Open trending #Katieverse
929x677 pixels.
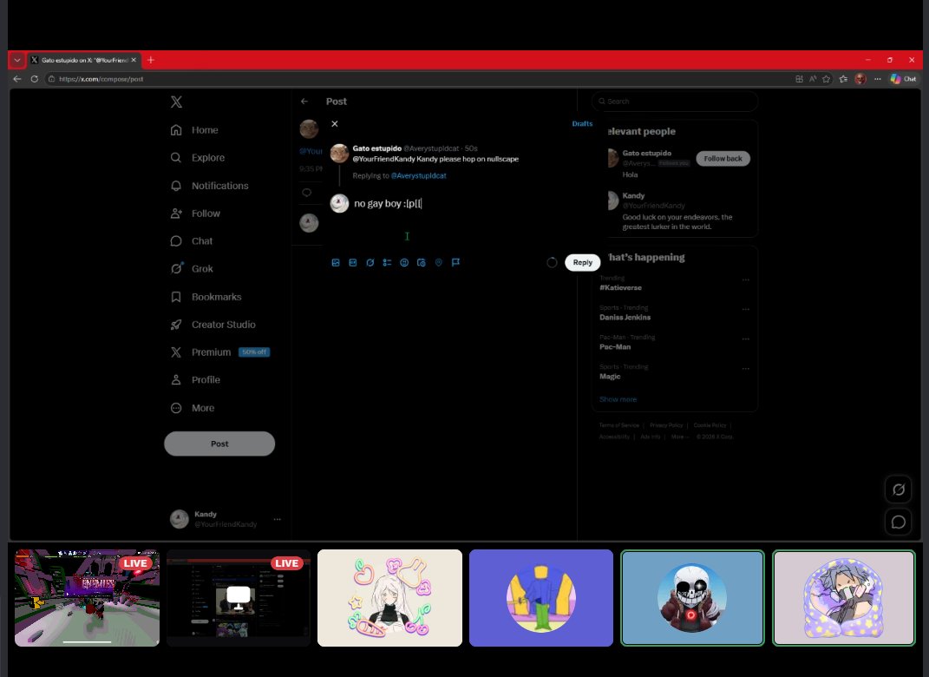(620, 287)
